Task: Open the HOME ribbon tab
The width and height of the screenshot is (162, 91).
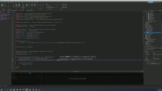Action: click(x=15, y=2)
